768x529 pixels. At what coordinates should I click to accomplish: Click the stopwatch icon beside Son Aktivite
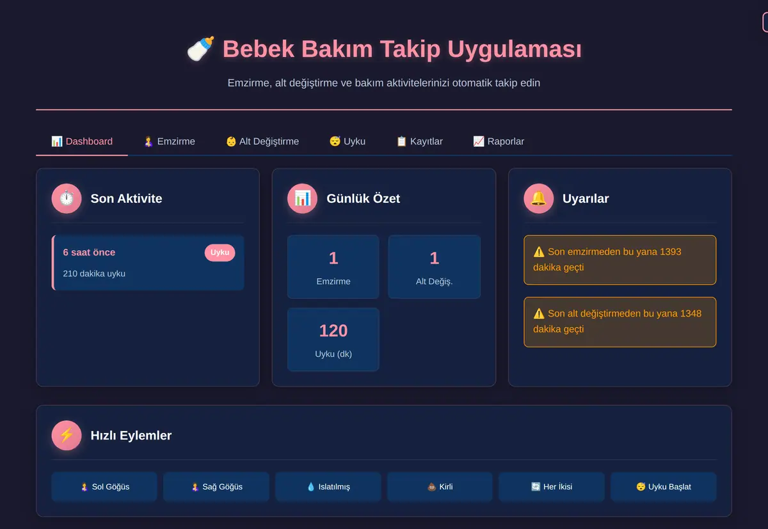pos(67,198)
